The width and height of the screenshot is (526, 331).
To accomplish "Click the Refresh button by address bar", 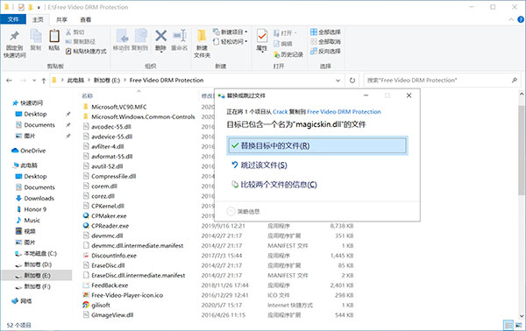I will point(352,81).
